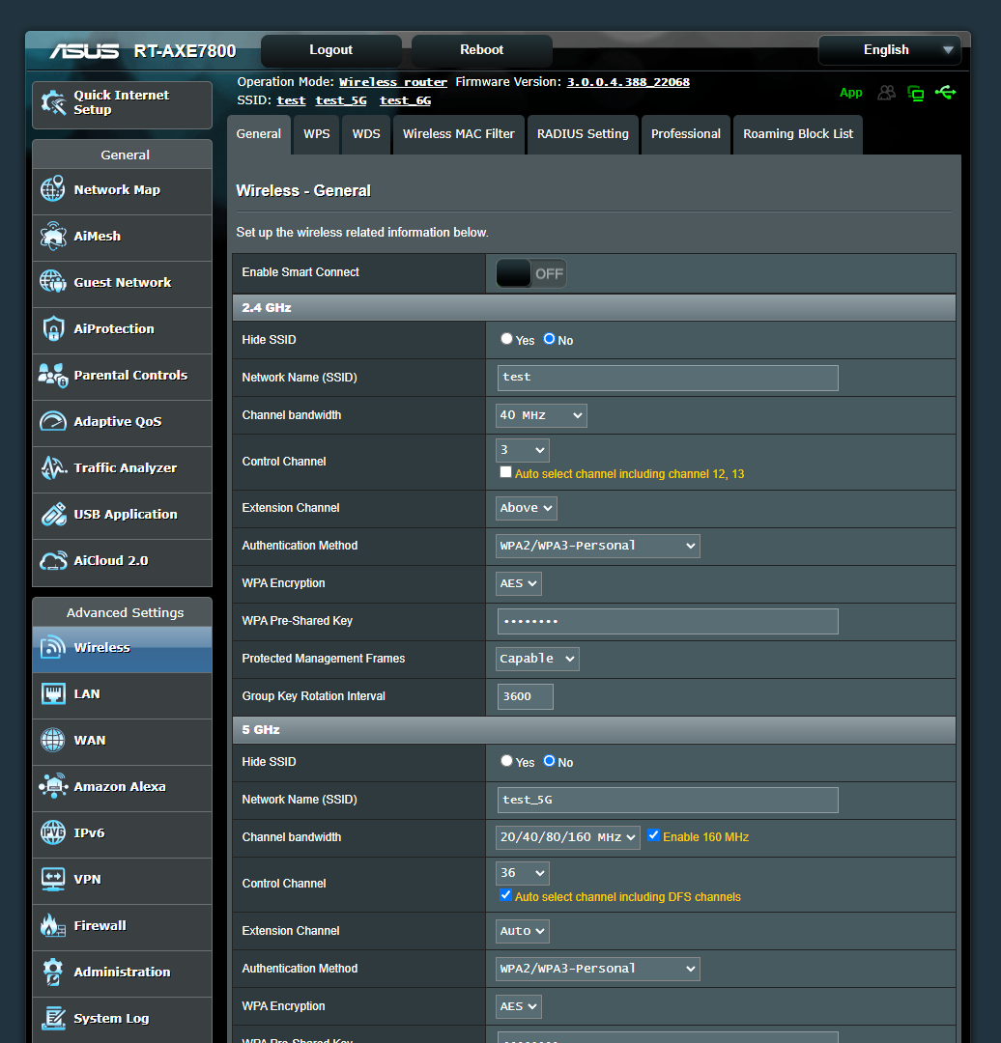Click the VPN monitor icon
Image resolution: width=1001 pixels, height=1043 pixels.
coord(53,879)
